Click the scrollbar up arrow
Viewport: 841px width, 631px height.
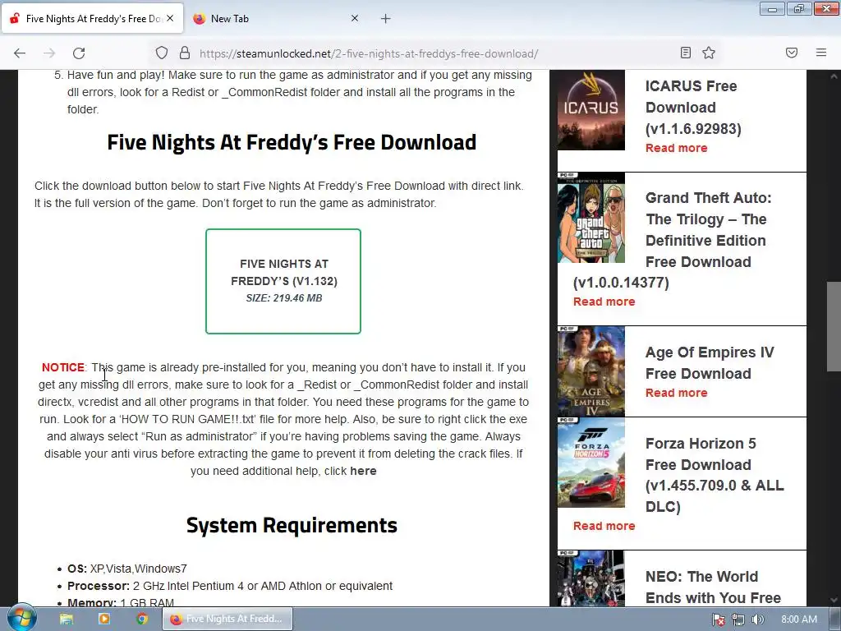[834, 76]
